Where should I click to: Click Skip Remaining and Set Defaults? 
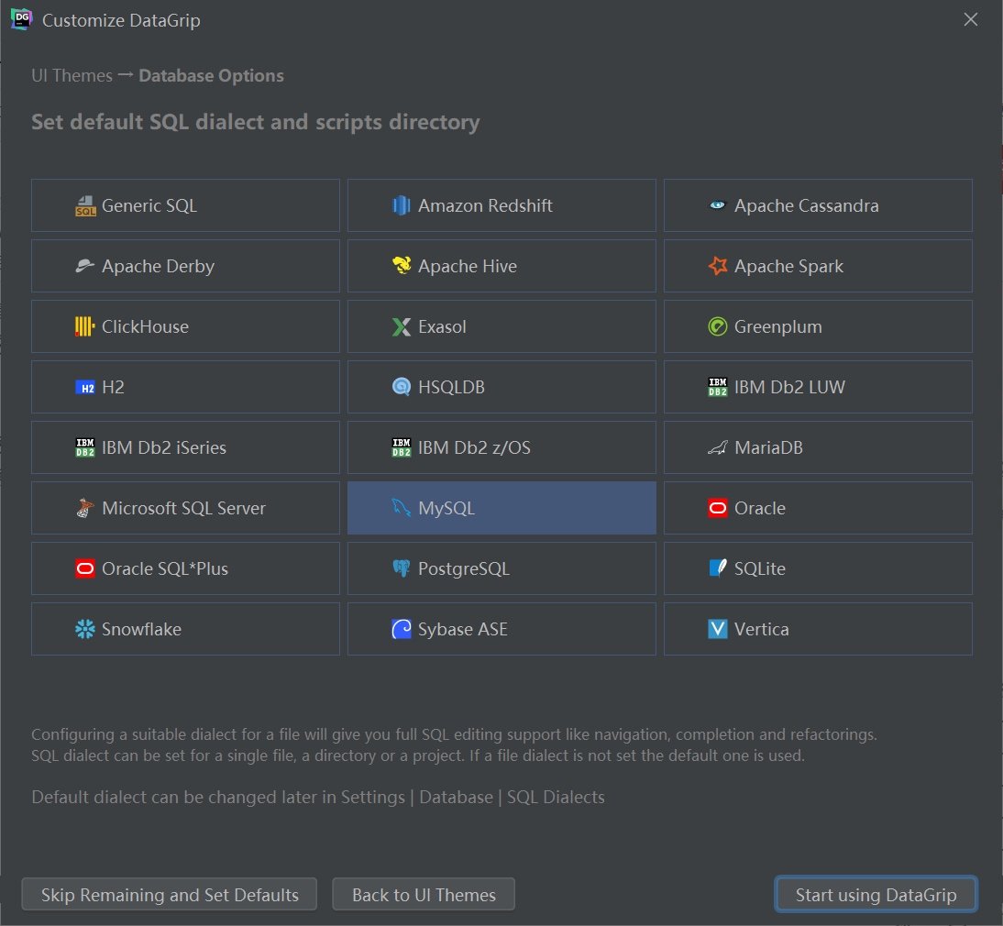170,894
